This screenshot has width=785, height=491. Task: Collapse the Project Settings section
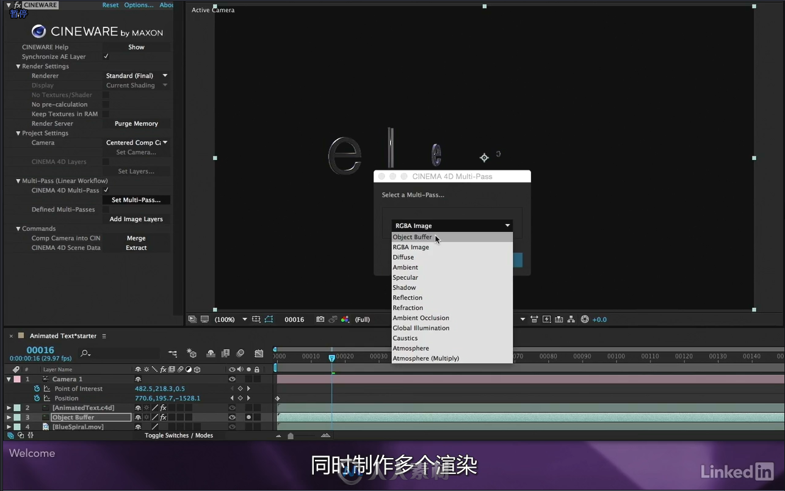[x=18, y=133]
